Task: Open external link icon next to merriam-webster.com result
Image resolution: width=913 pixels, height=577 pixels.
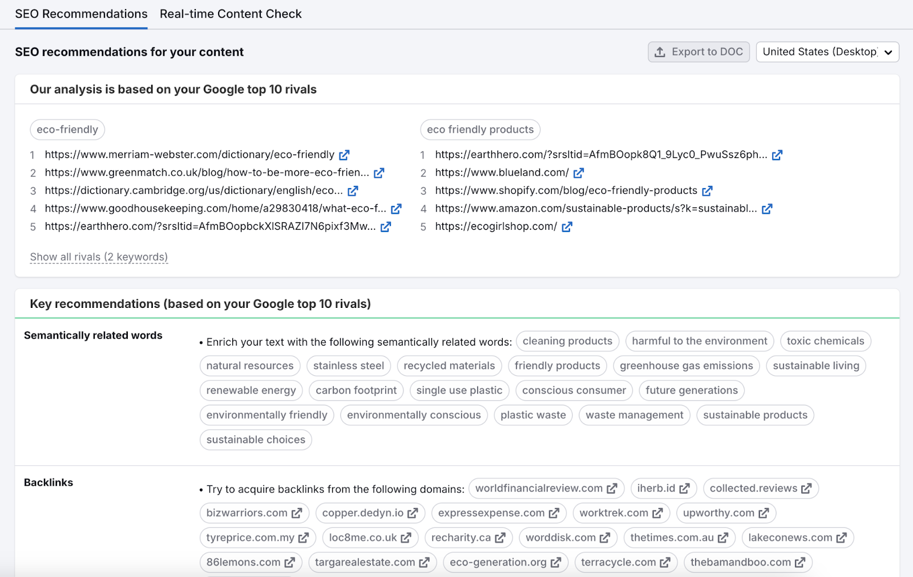Action: 344,154
